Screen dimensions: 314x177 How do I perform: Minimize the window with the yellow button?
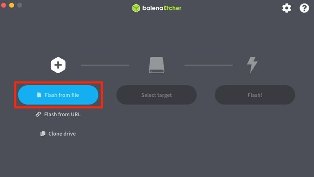[12, 5]
